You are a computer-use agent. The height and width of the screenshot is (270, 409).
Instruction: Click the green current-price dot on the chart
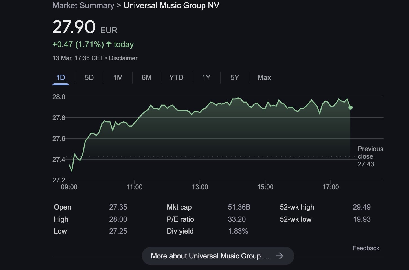pos(350,108)
